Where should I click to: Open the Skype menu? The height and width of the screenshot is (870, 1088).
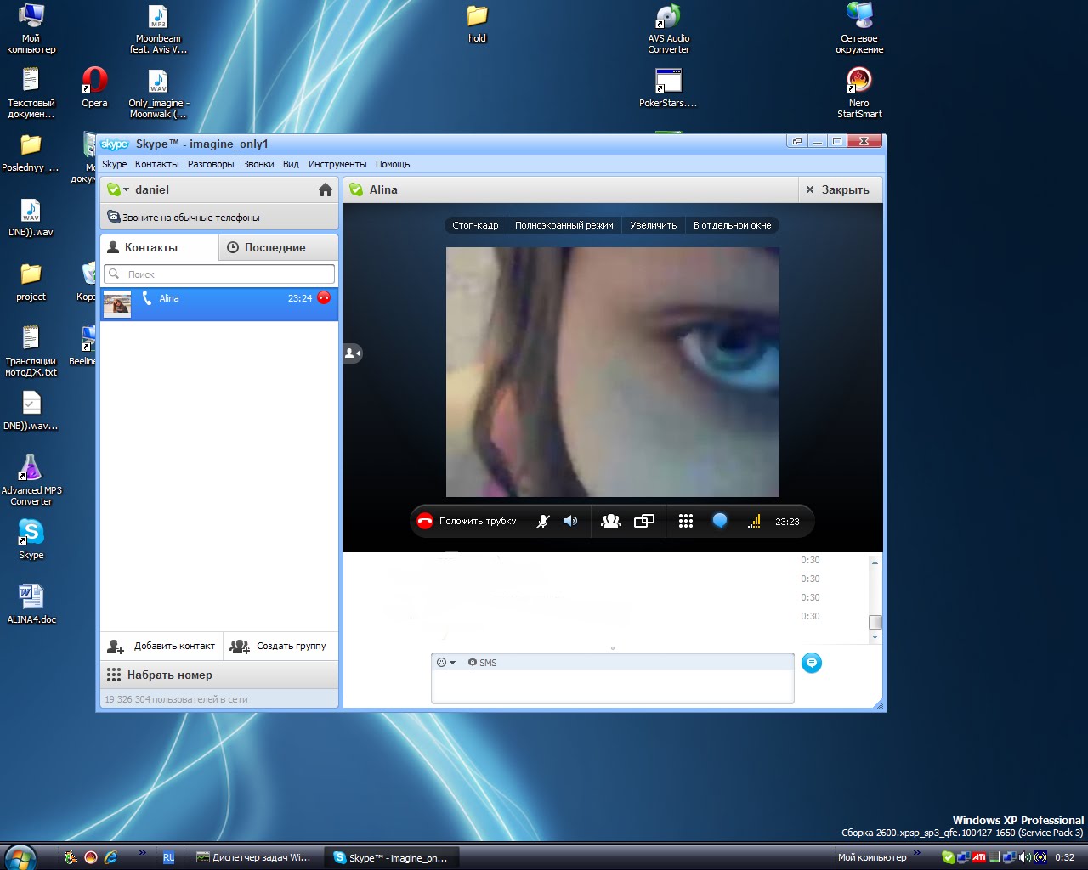pos(114,164)
